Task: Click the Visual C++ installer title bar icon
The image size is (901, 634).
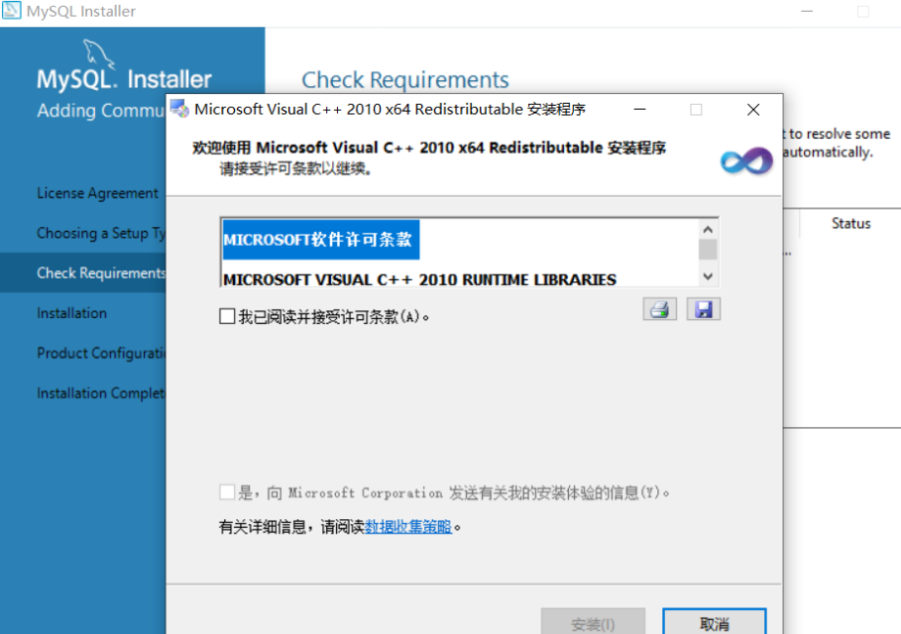Action: click(x=179, y=109)
